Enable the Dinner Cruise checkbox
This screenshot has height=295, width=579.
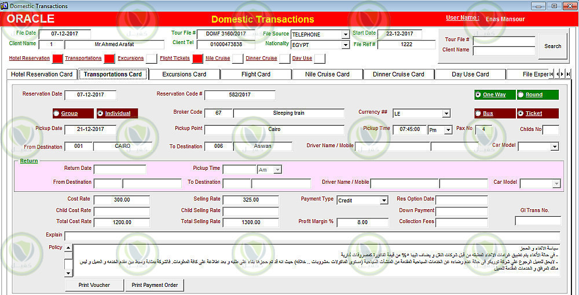[285, 59]
